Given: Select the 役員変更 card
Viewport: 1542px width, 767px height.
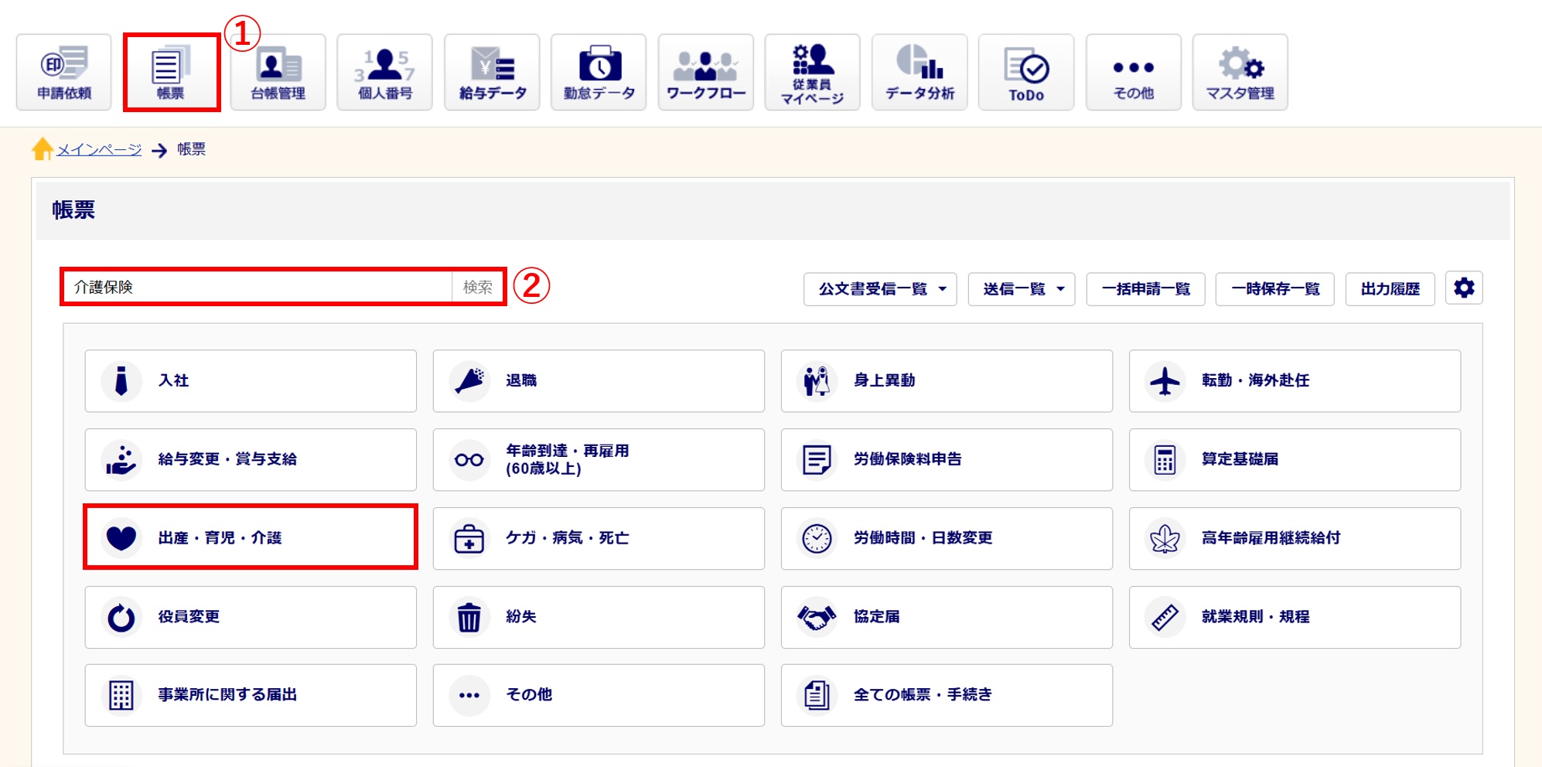Looking at the screenshot, I should click(x=251, y=617).
